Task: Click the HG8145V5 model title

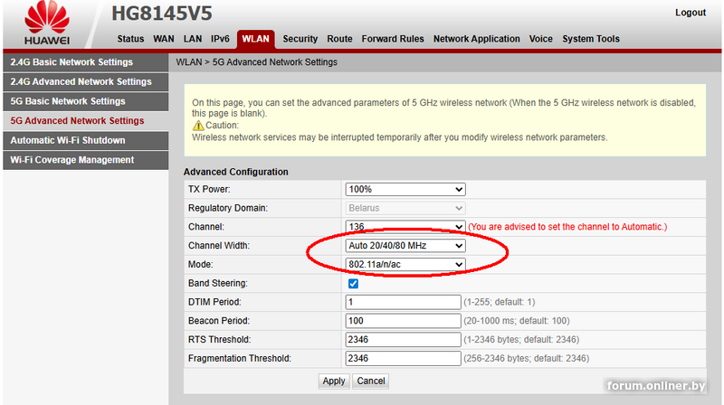Action: pyautogui.click(x=162, y=14)
